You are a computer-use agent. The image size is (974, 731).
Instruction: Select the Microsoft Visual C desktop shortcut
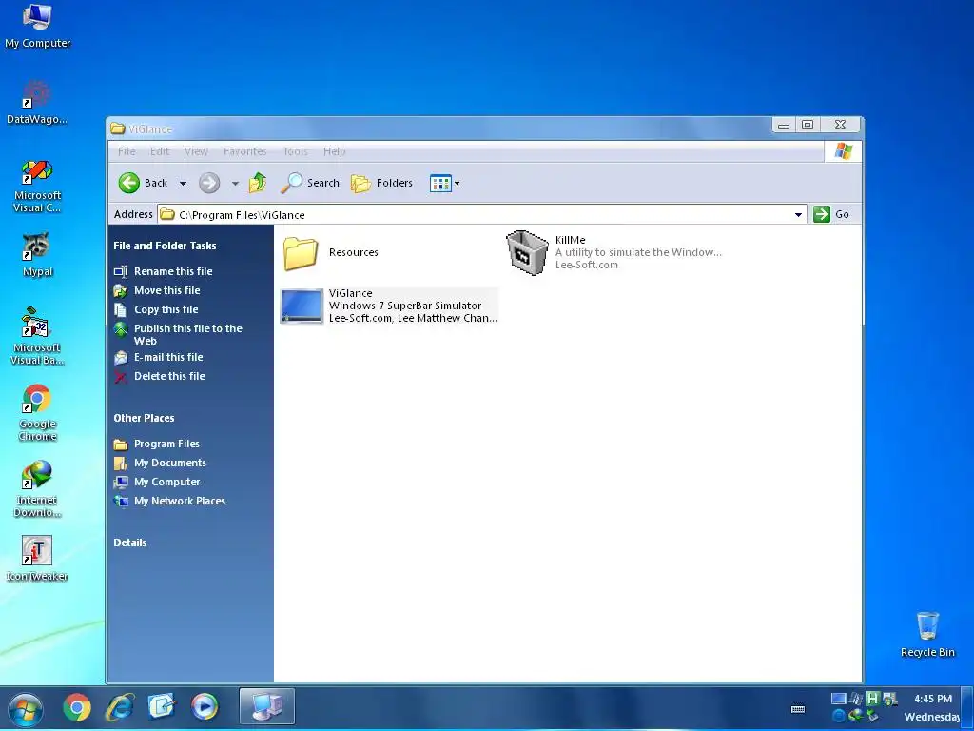tap(37, 187)
